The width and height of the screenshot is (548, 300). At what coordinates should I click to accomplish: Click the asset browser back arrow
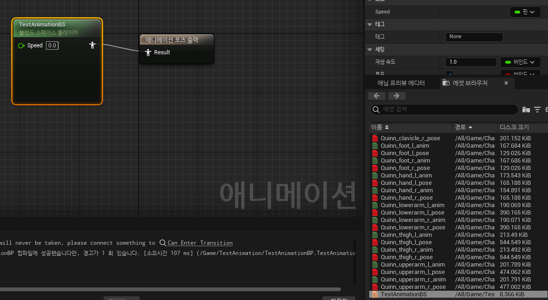click(x=376, y=96)
